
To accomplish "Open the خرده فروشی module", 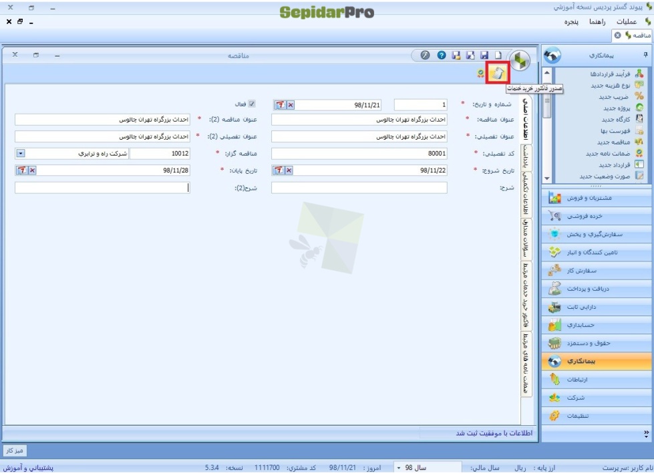I will point(597,216).
